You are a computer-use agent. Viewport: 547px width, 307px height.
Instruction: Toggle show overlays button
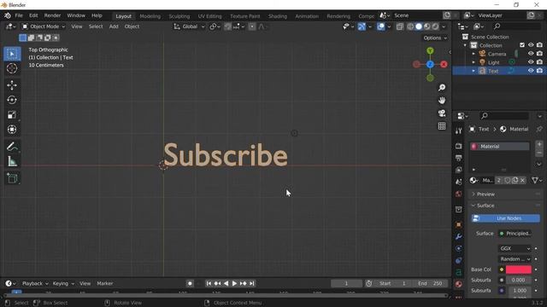point(380,26)
